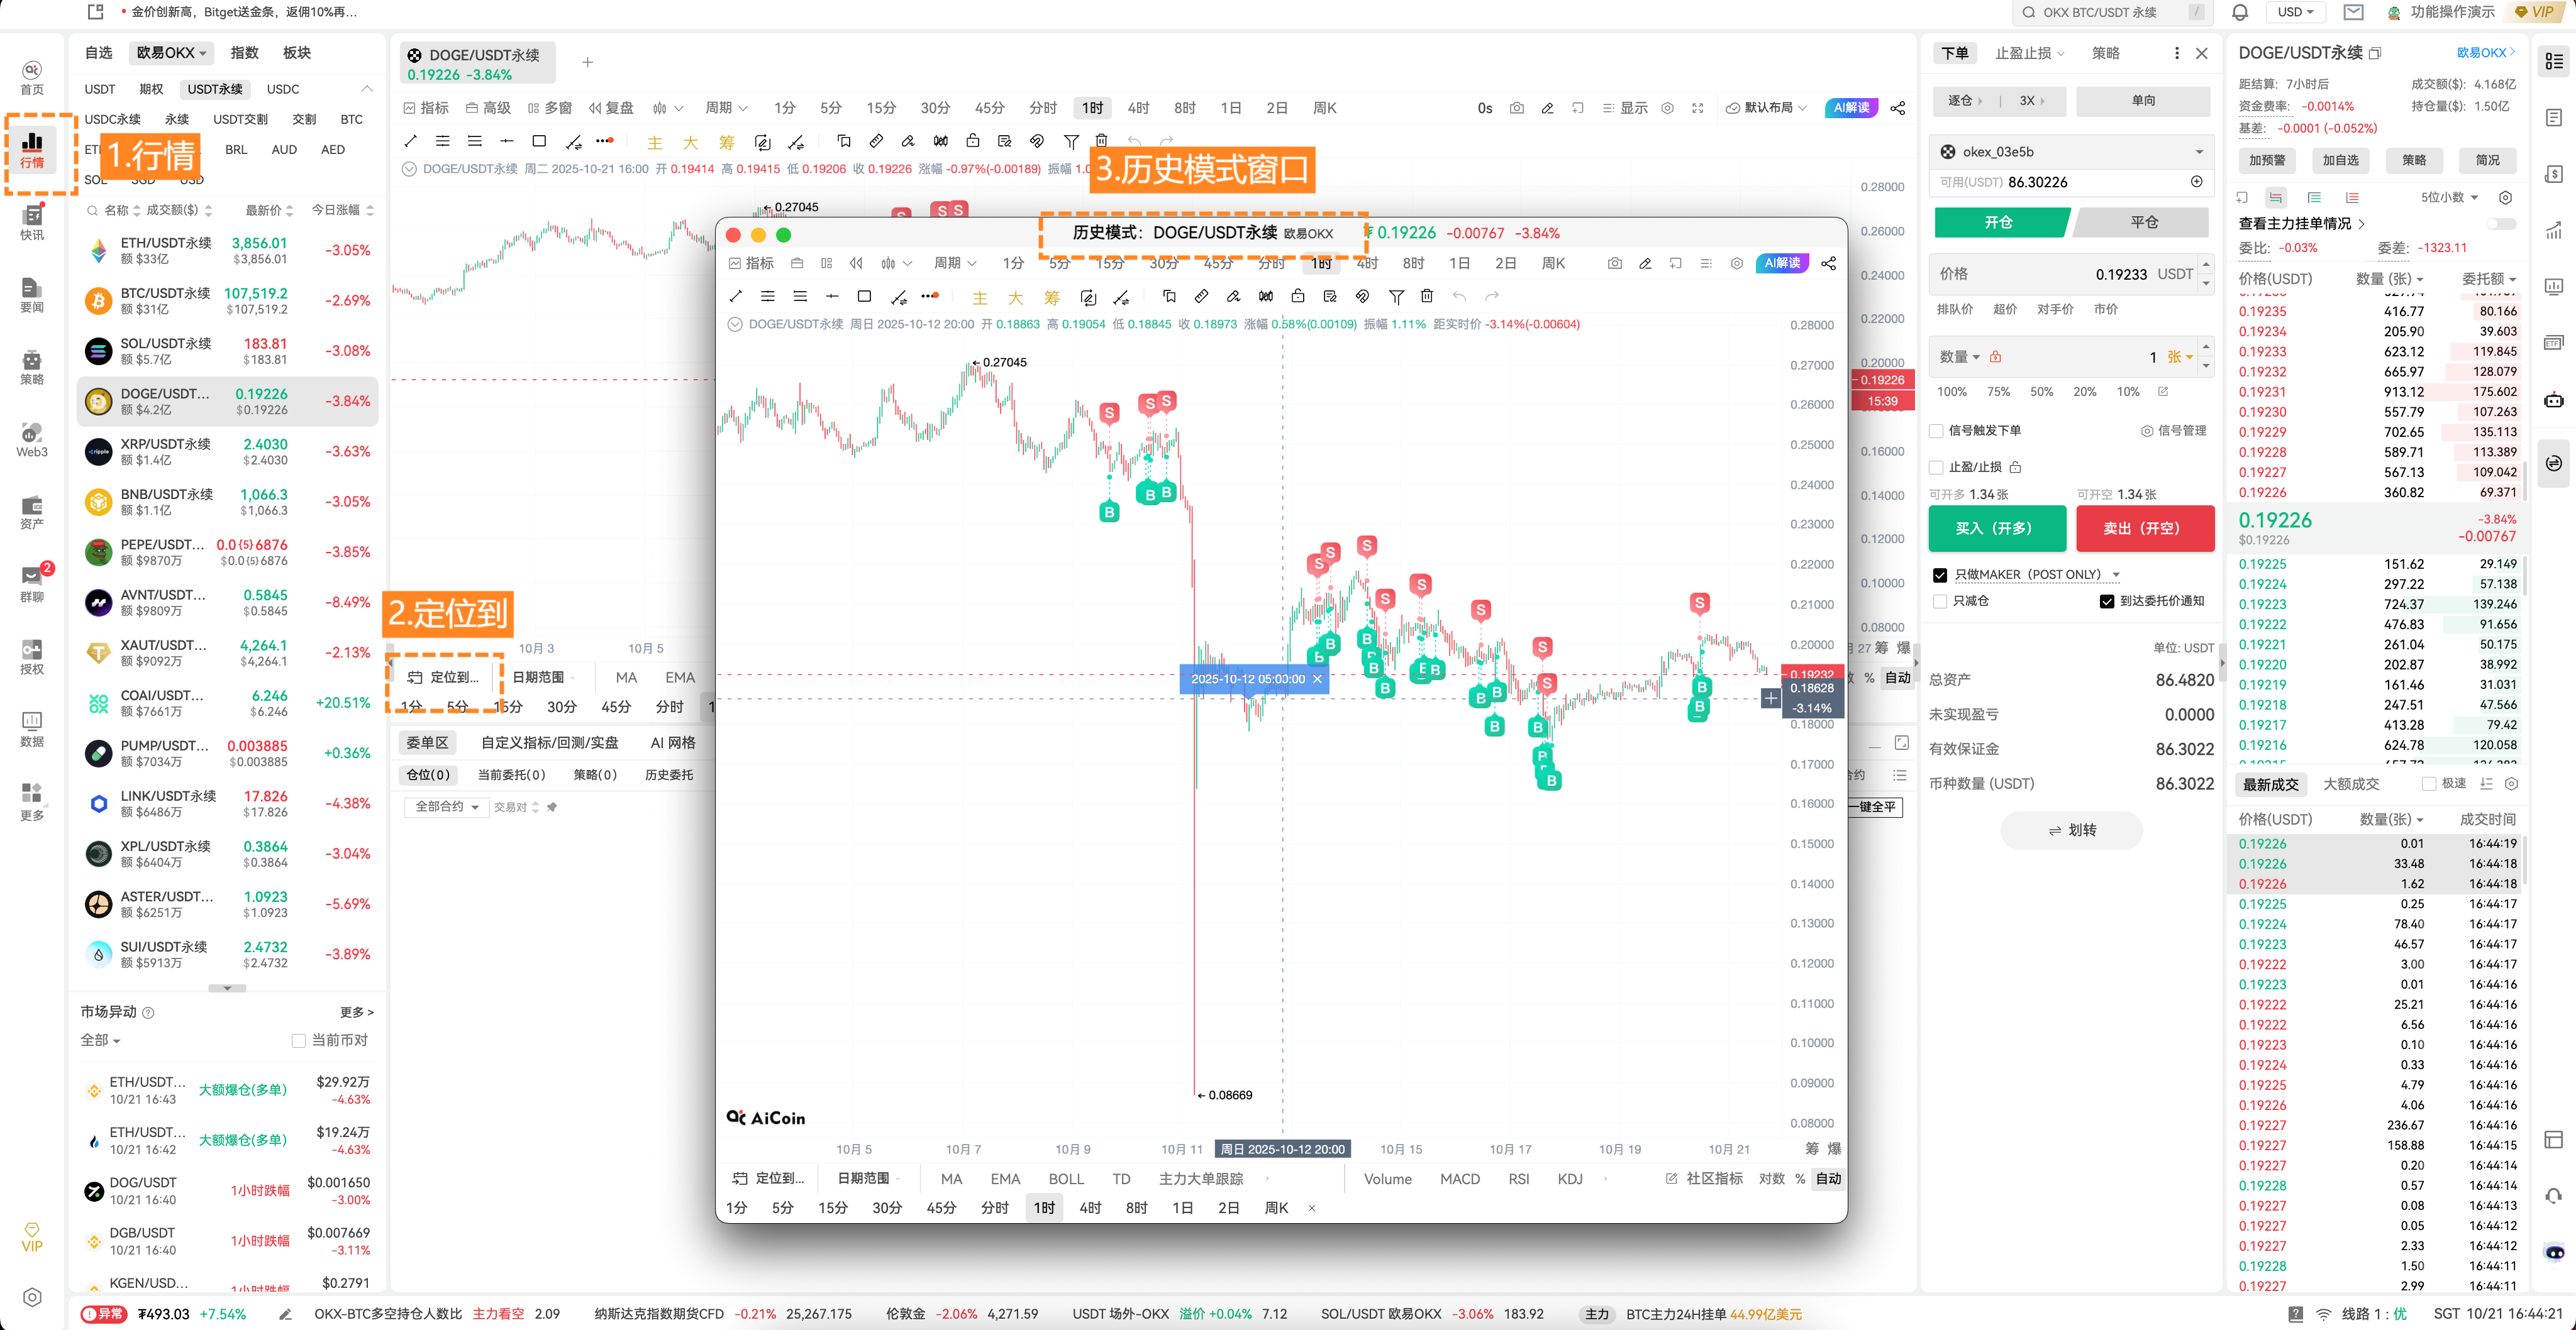
Task: Click the mail envelope icon in top bar
Action: [x=2353, y=13]
